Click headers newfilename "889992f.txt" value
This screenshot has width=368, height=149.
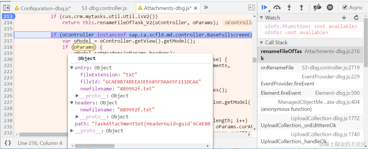pos(136,110)
